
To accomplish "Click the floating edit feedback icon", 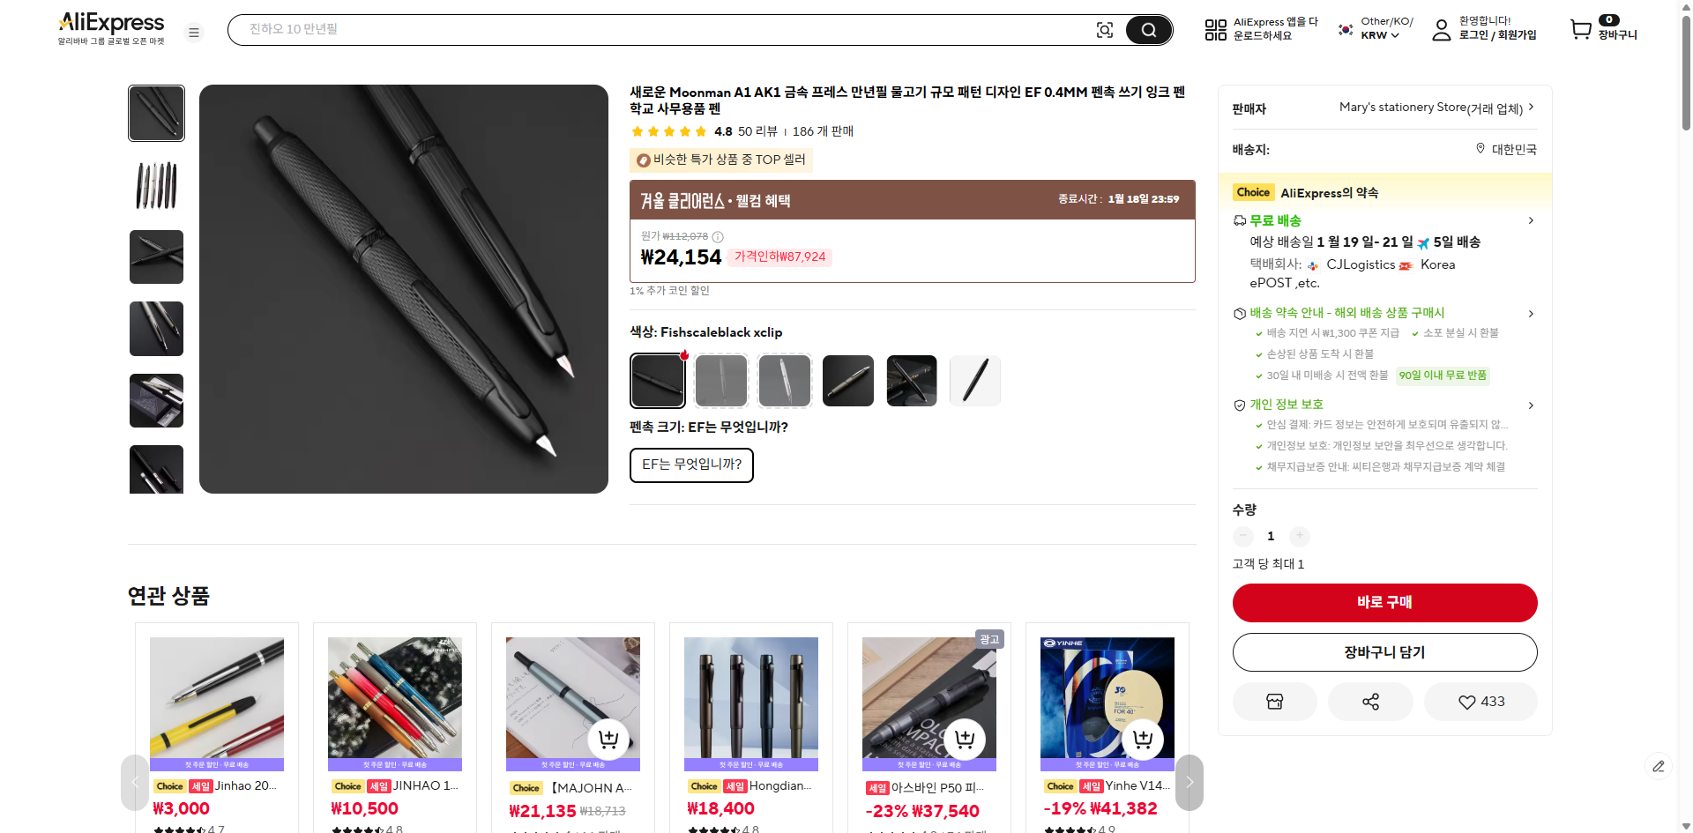I will point(1658,766).
